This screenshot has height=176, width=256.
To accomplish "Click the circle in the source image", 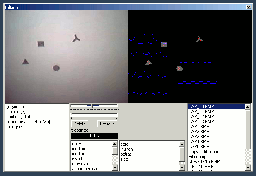I will point(56,68).
